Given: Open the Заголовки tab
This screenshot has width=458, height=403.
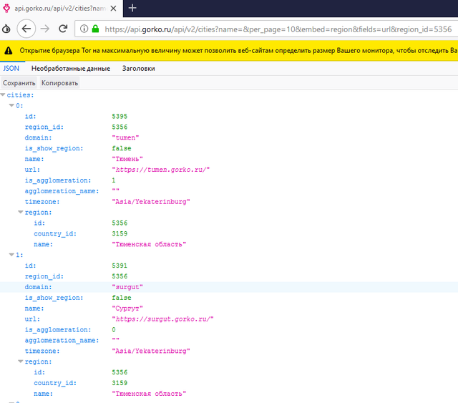Looking at the screenshot, I should click(138, 69).
